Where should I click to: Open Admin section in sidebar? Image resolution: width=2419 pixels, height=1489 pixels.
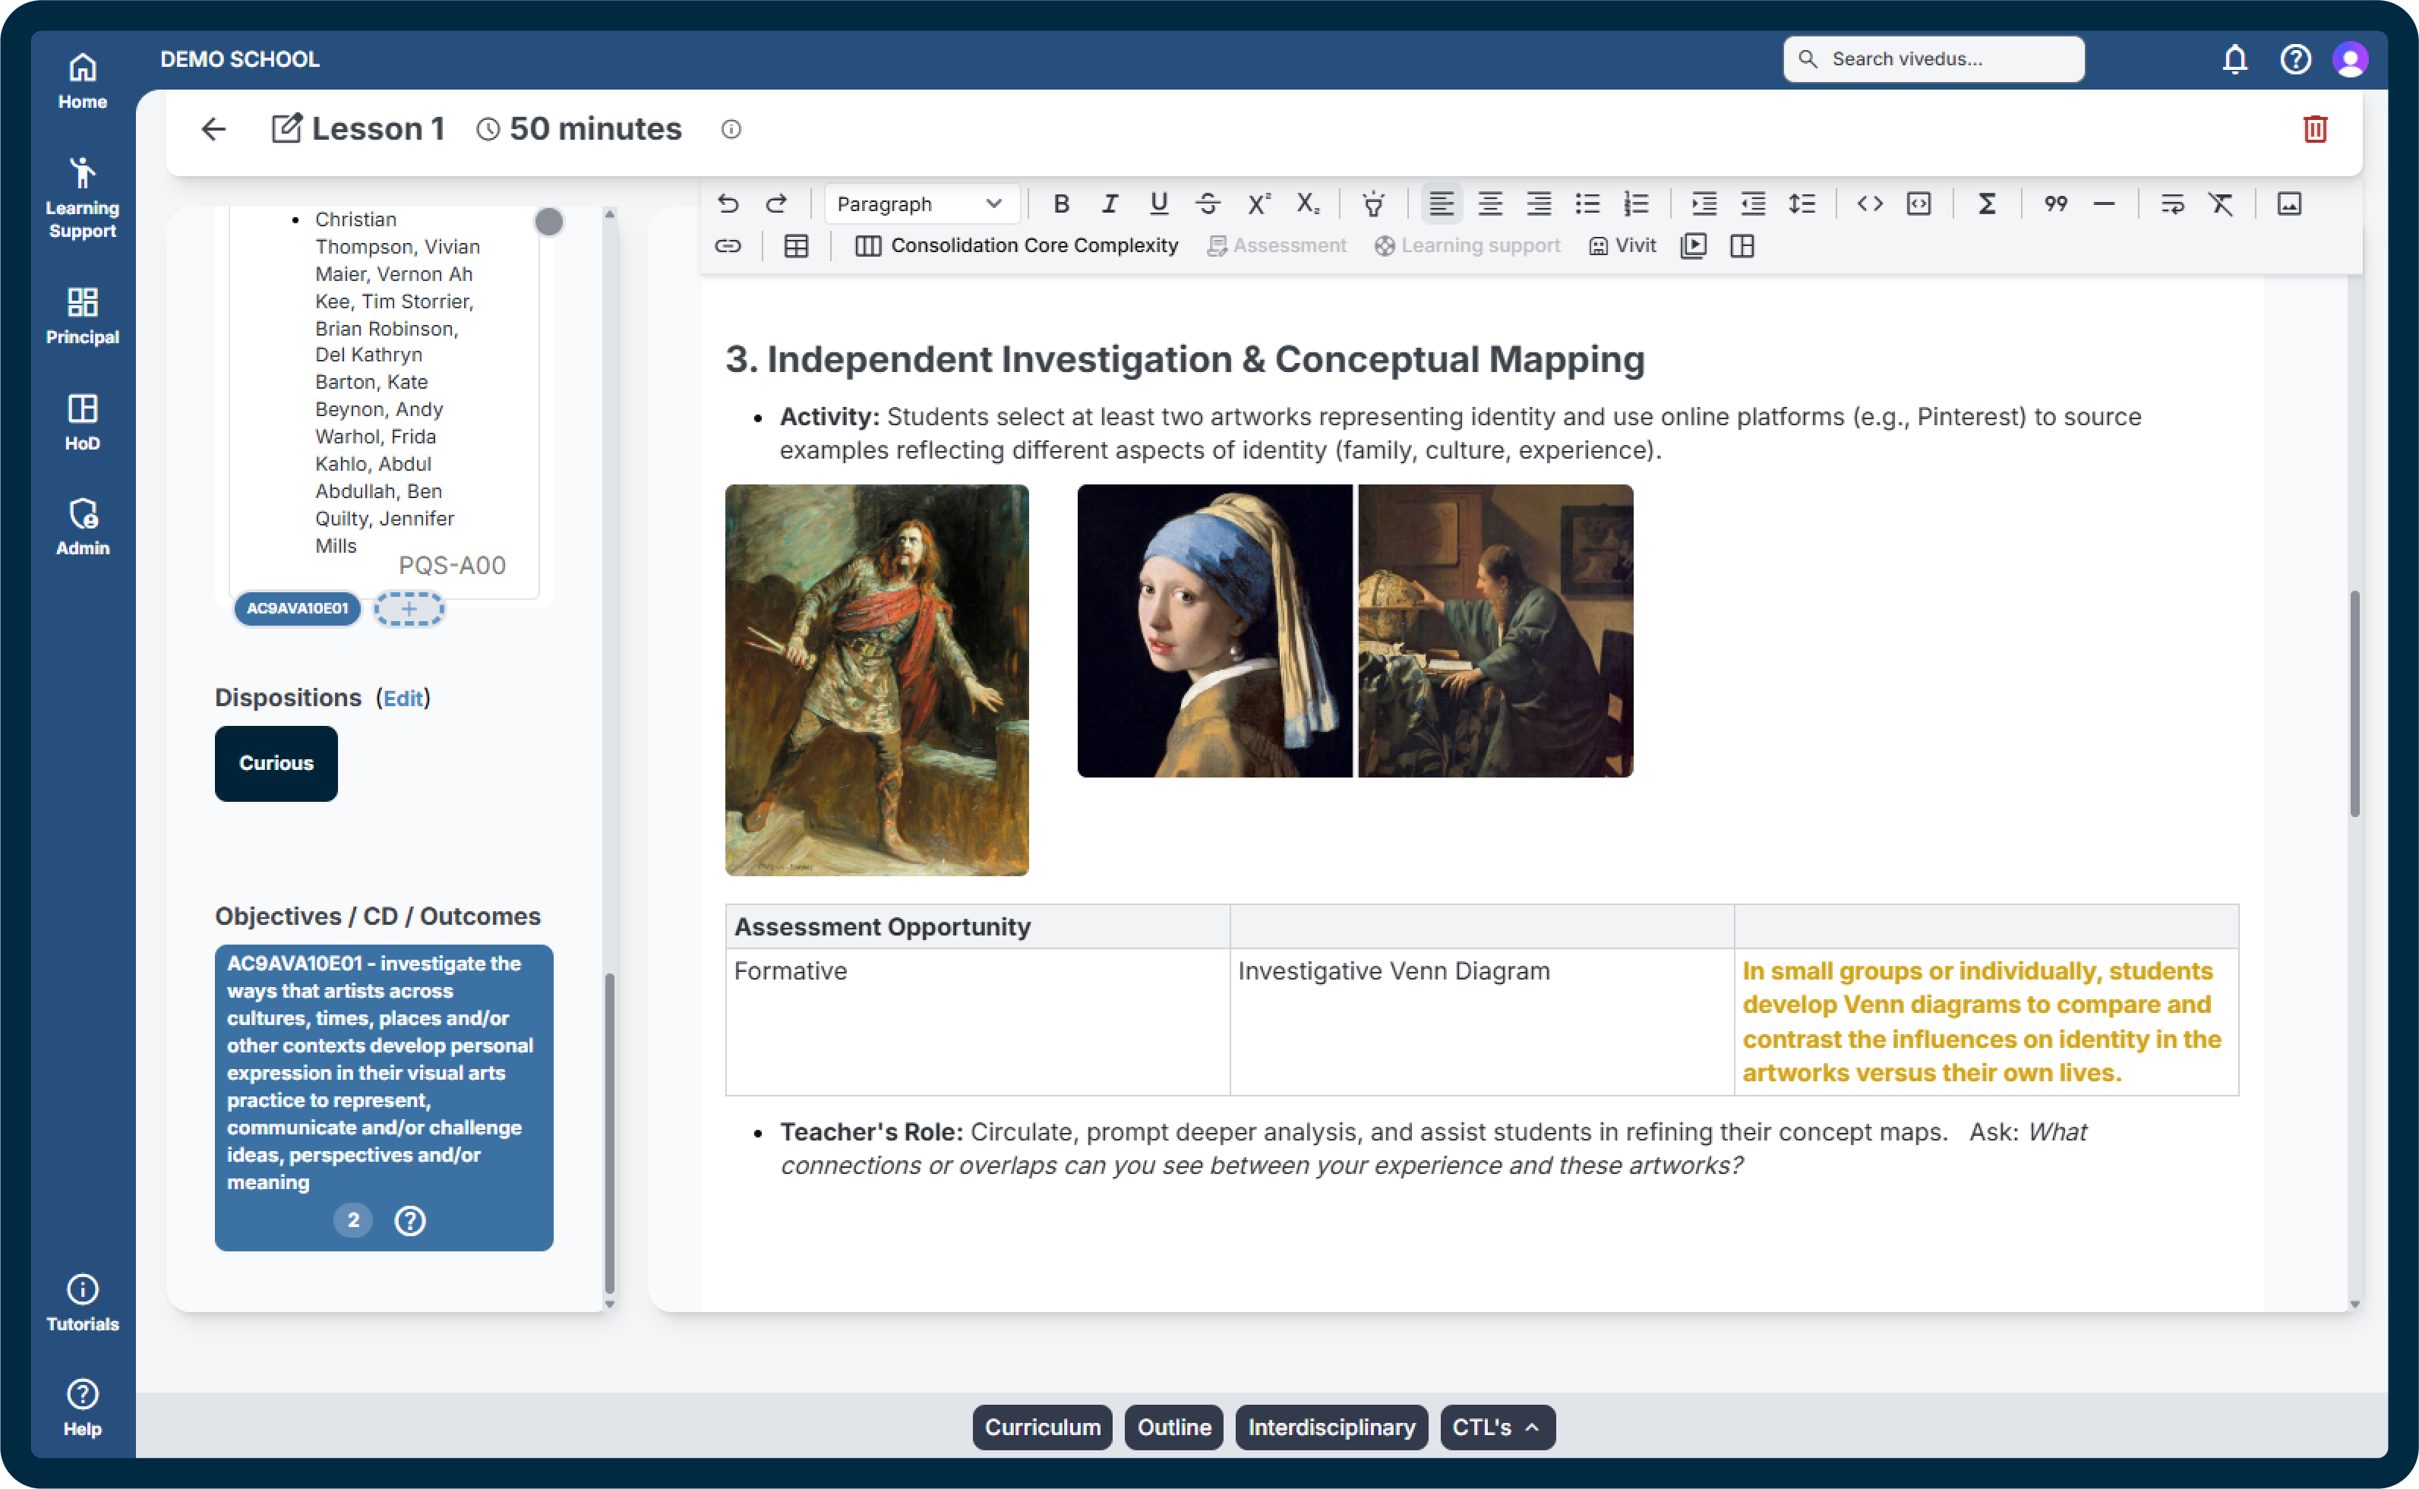[82, 528]
